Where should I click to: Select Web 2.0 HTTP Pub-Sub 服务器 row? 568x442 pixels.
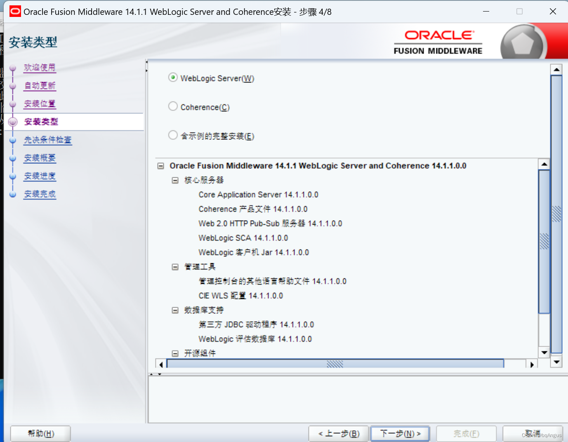[270, 223]
